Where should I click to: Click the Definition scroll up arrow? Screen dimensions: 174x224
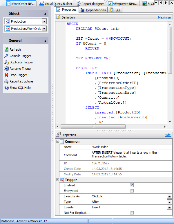click(x=170, y=24)
